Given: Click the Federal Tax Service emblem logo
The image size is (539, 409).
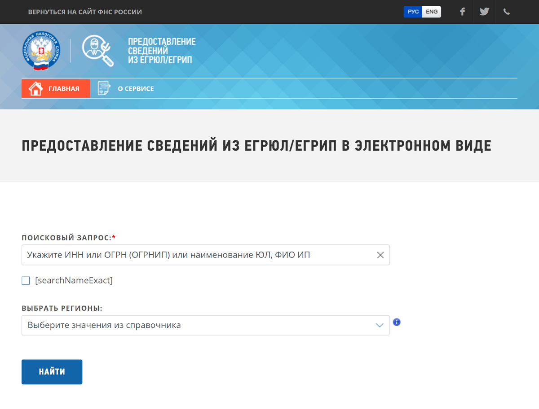Looking at the screenshot, I should (42, 51).
